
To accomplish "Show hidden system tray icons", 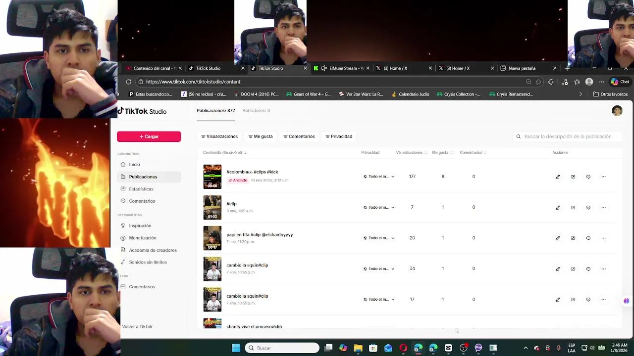I will [x=526, y=348].
